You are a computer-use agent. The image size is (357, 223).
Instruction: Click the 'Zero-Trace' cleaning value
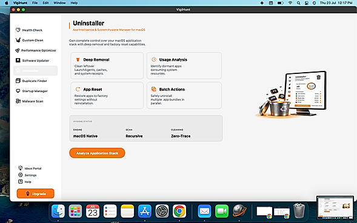click(181, 136)
